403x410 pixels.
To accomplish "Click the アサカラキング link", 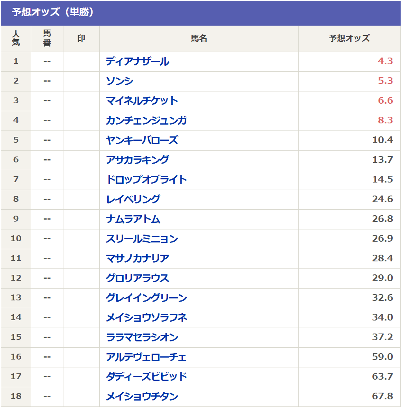I will (137, 160).
